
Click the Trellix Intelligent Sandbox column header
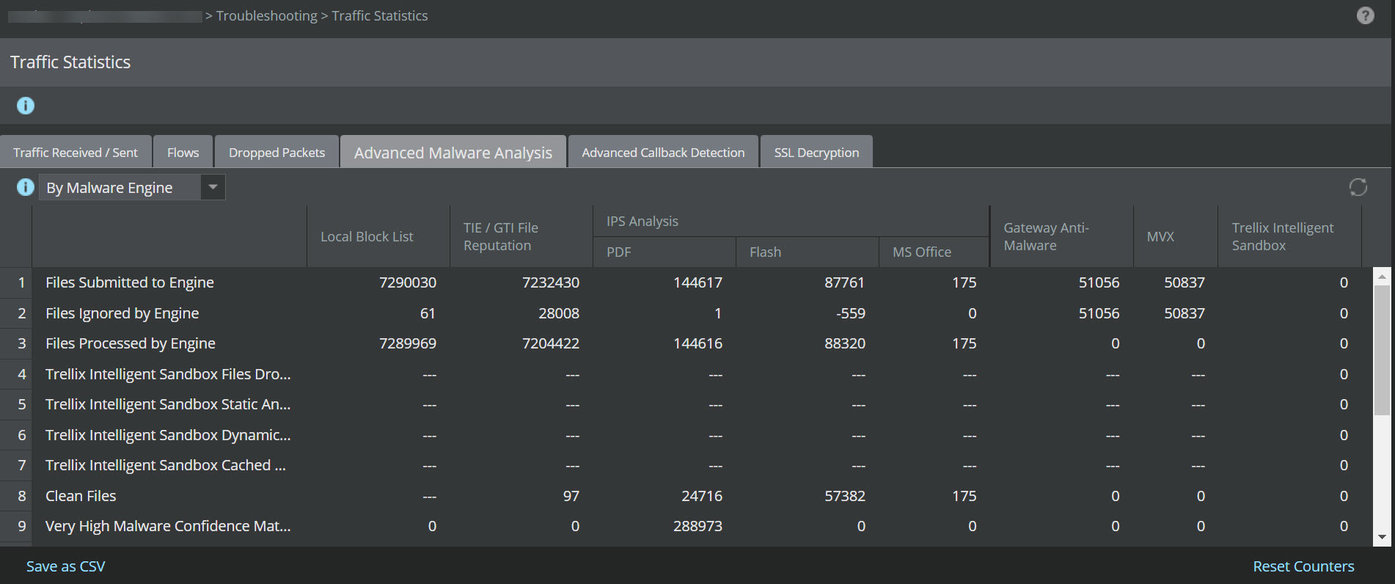tap(1289, 236)
